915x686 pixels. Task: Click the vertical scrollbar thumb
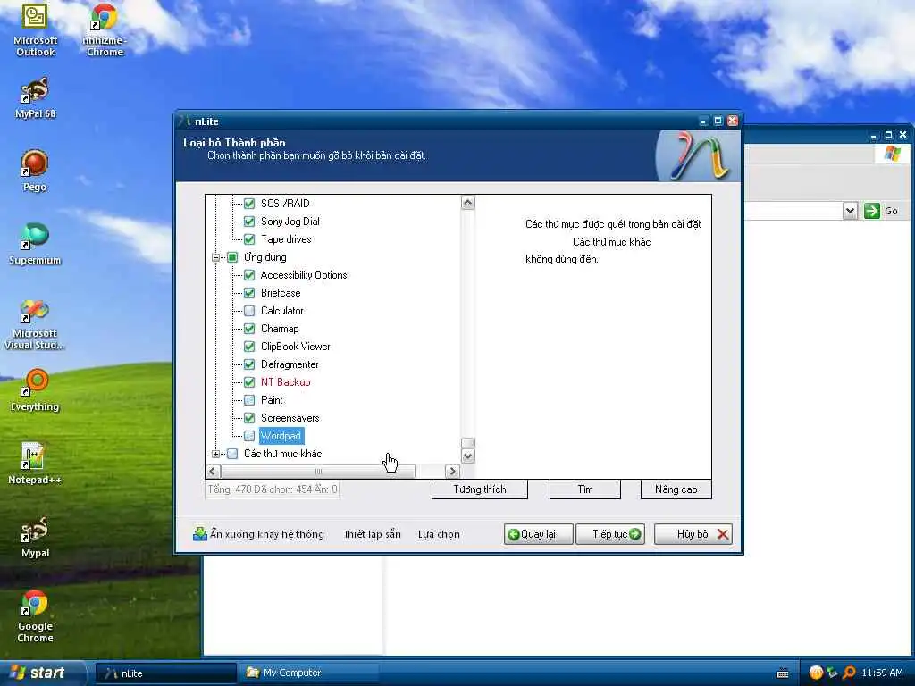click(x=467, y=442)
